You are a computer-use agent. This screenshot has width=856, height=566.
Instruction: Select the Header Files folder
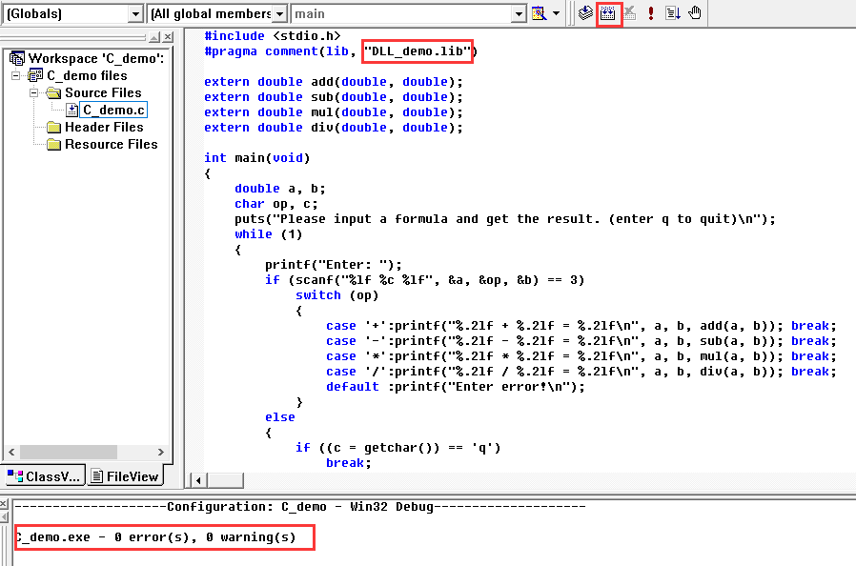coord(103,128)
